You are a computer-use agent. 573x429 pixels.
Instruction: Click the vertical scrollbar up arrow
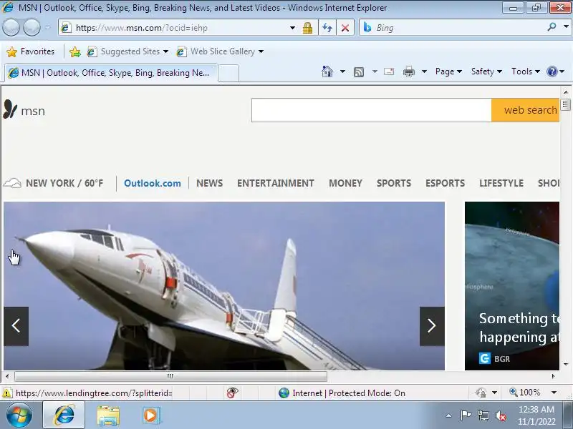tap(566, 92)
